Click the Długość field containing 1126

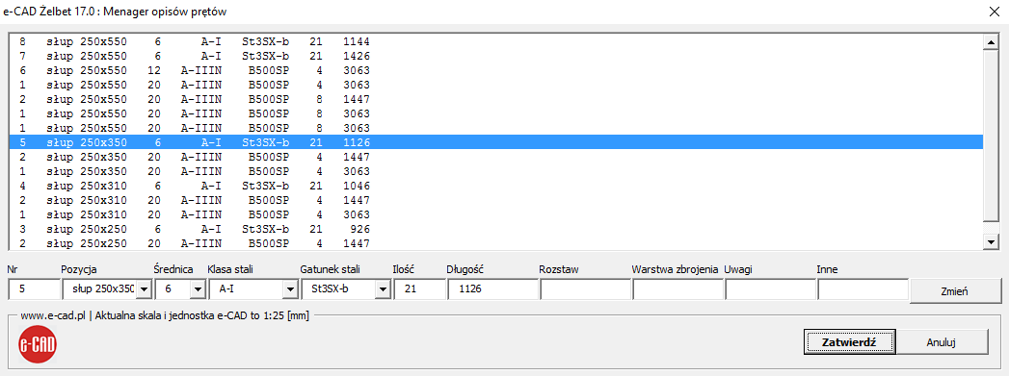coord(492,290)
